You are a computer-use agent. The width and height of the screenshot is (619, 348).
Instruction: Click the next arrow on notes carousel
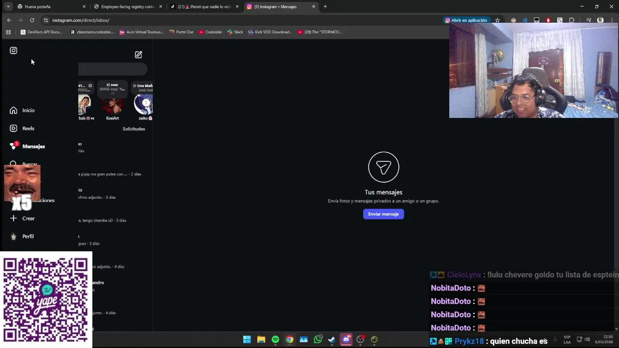tap(146, 102)
